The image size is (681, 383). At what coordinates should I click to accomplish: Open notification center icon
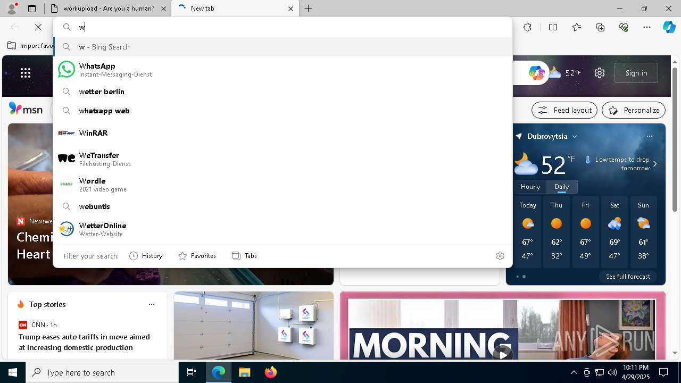click(x=663, y=372)
